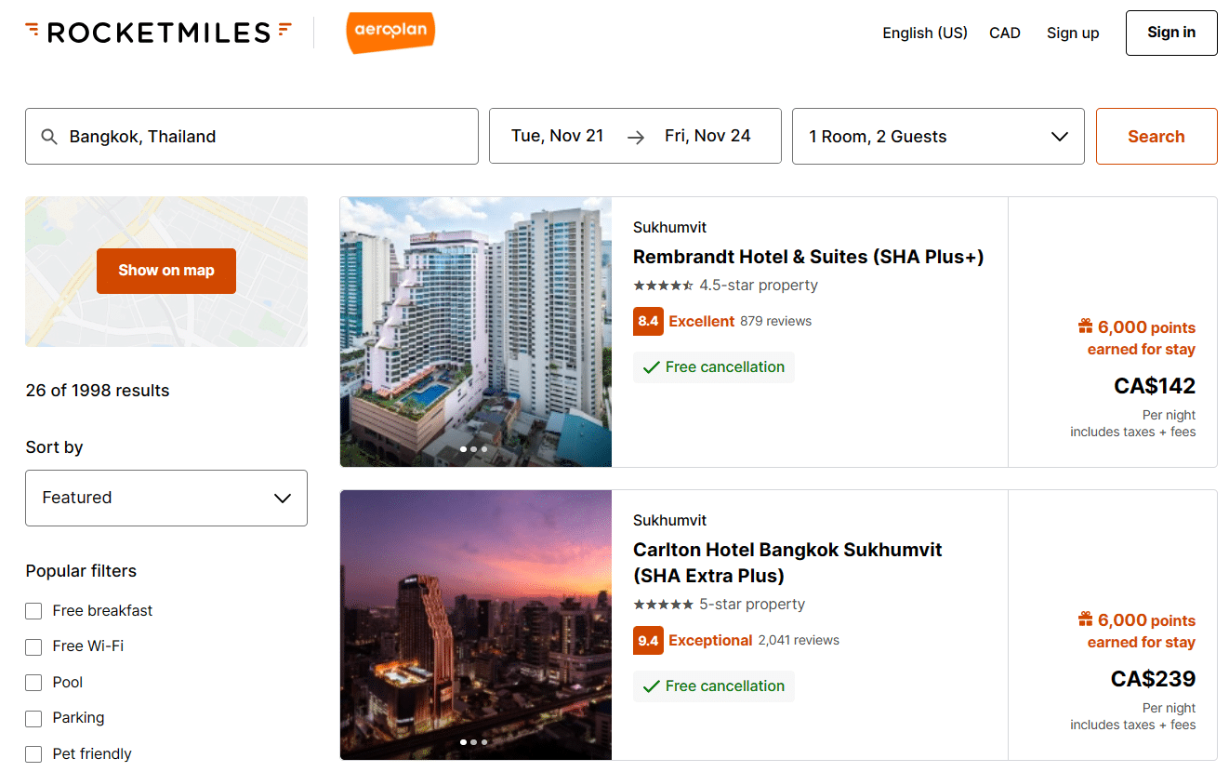1229x772 pixels.
Task: Click Carlton's 9.4 rating badge
Action: 648,640
